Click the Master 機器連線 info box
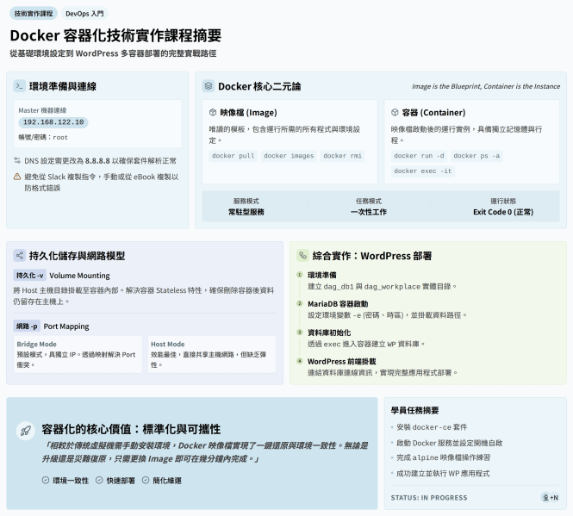This screenshot has height=516, width=573. (x=97, y=124)
